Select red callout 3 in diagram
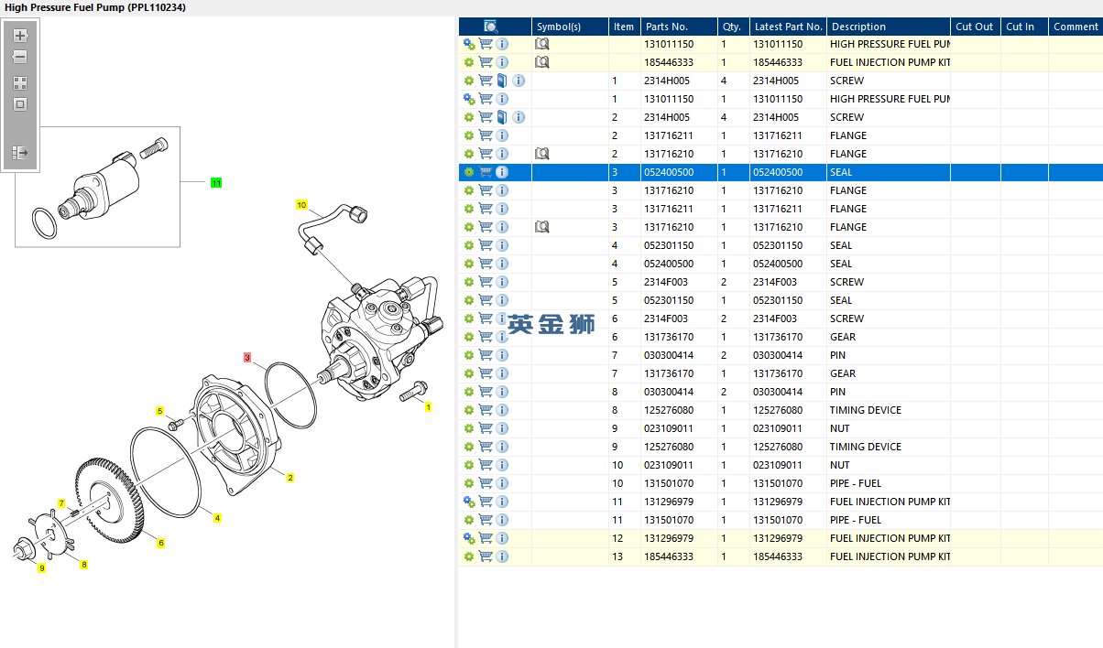The image size is (1103, 648). pos(246,357)
